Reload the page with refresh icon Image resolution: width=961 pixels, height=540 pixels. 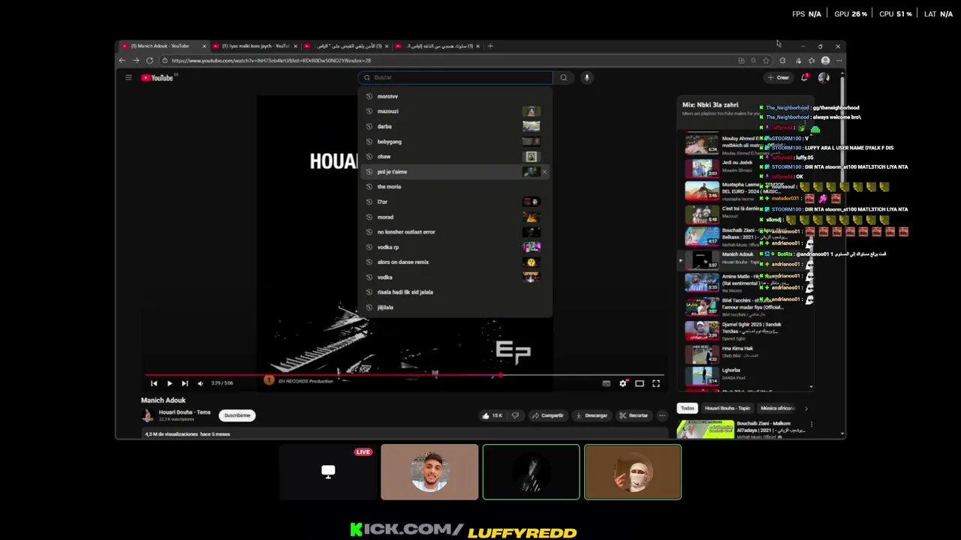(x=149, y=61)
